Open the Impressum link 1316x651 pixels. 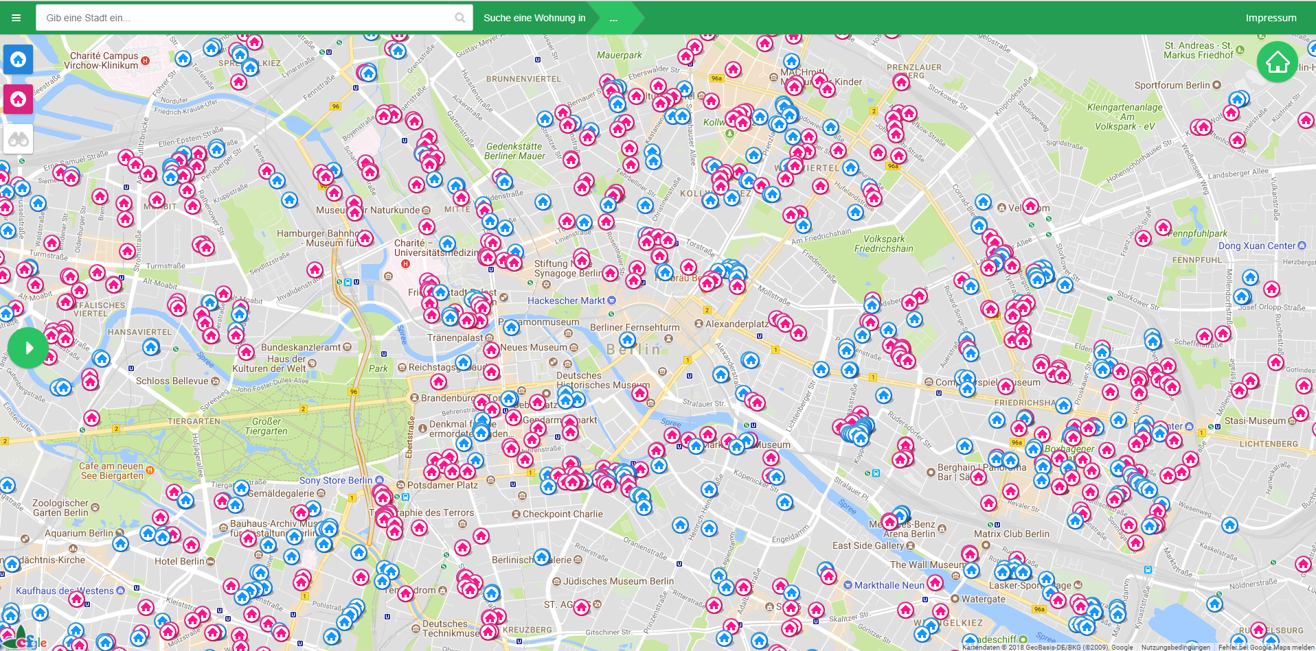pos(1271,18)
